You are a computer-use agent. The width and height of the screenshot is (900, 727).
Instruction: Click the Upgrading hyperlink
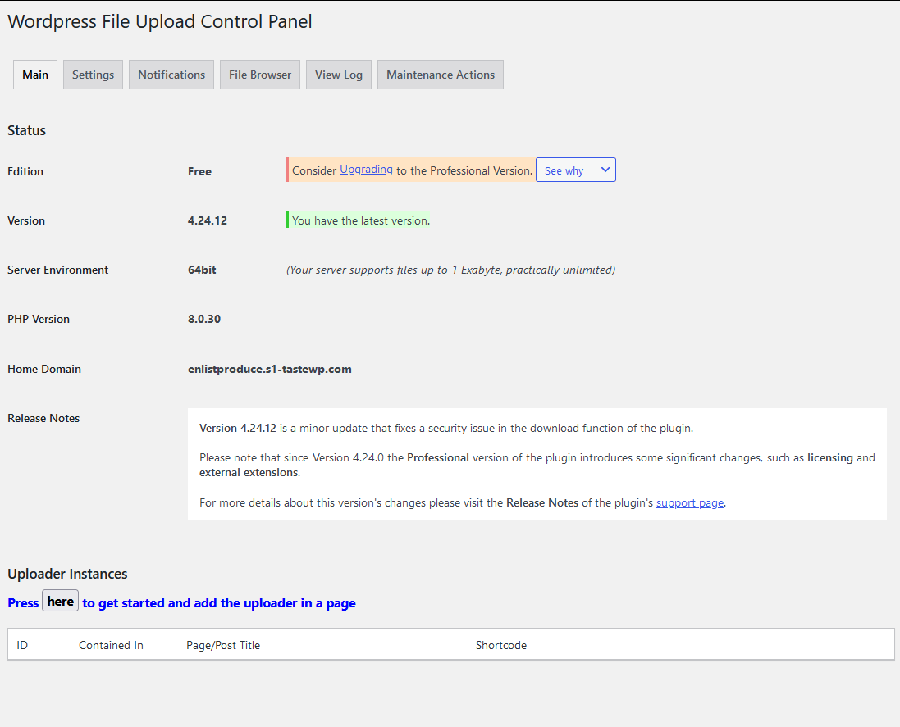[x=366, y=170]
